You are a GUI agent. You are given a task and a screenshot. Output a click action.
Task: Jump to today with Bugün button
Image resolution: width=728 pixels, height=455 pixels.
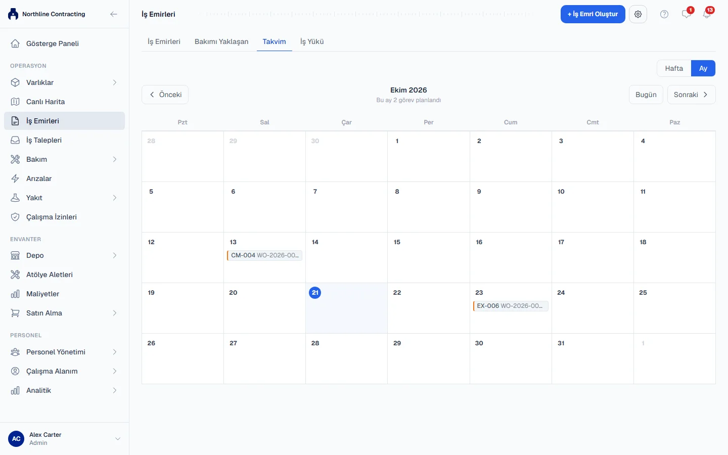point(646,95)
